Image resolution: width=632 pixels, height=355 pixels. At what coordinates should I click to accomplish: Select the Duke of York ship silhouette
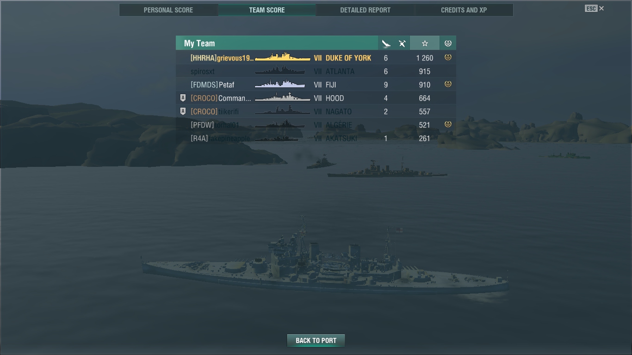click(283, 57)
